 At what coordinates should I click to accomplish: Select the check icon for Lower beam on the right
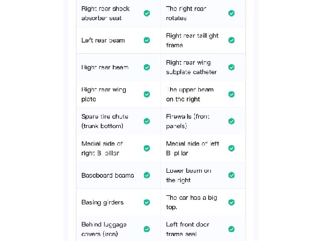point(231,175)
